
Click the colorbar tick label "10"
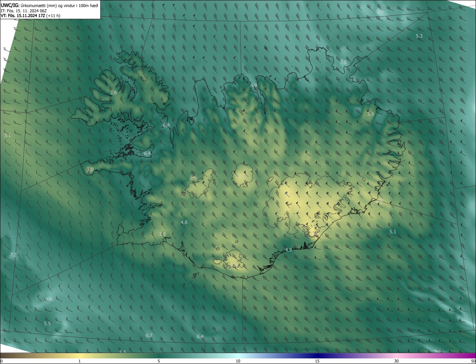click(x=238, y=361)
